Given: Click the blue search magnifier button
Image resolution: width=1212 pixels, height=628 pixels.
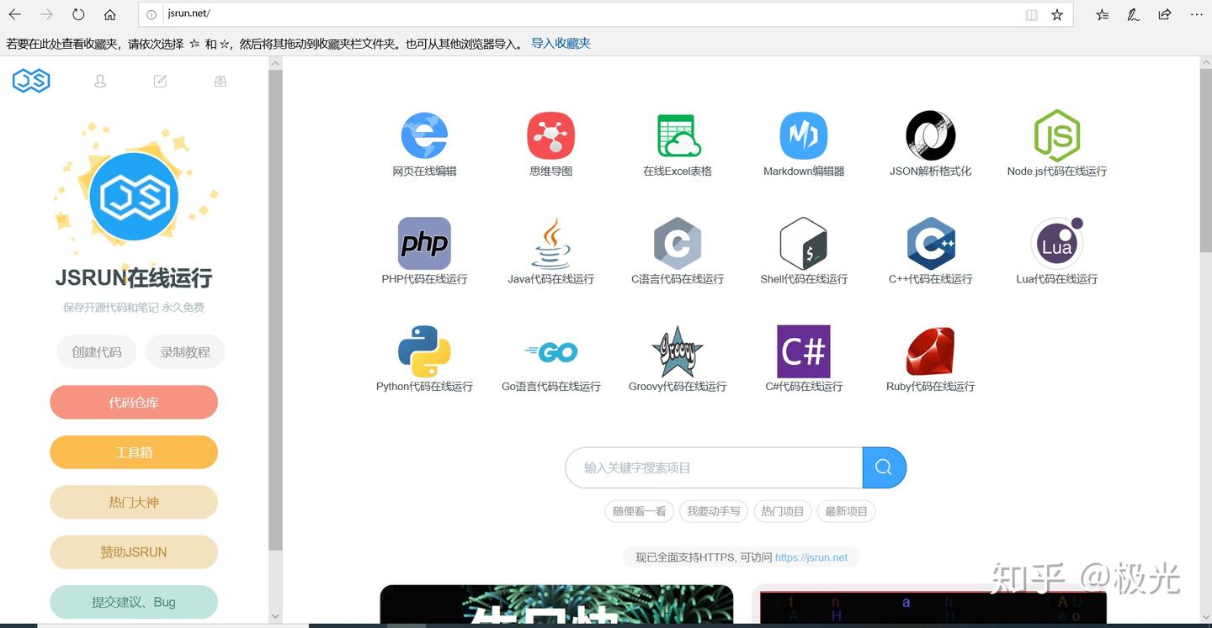Looking at the screenshot, I should [x=884, y=467].
